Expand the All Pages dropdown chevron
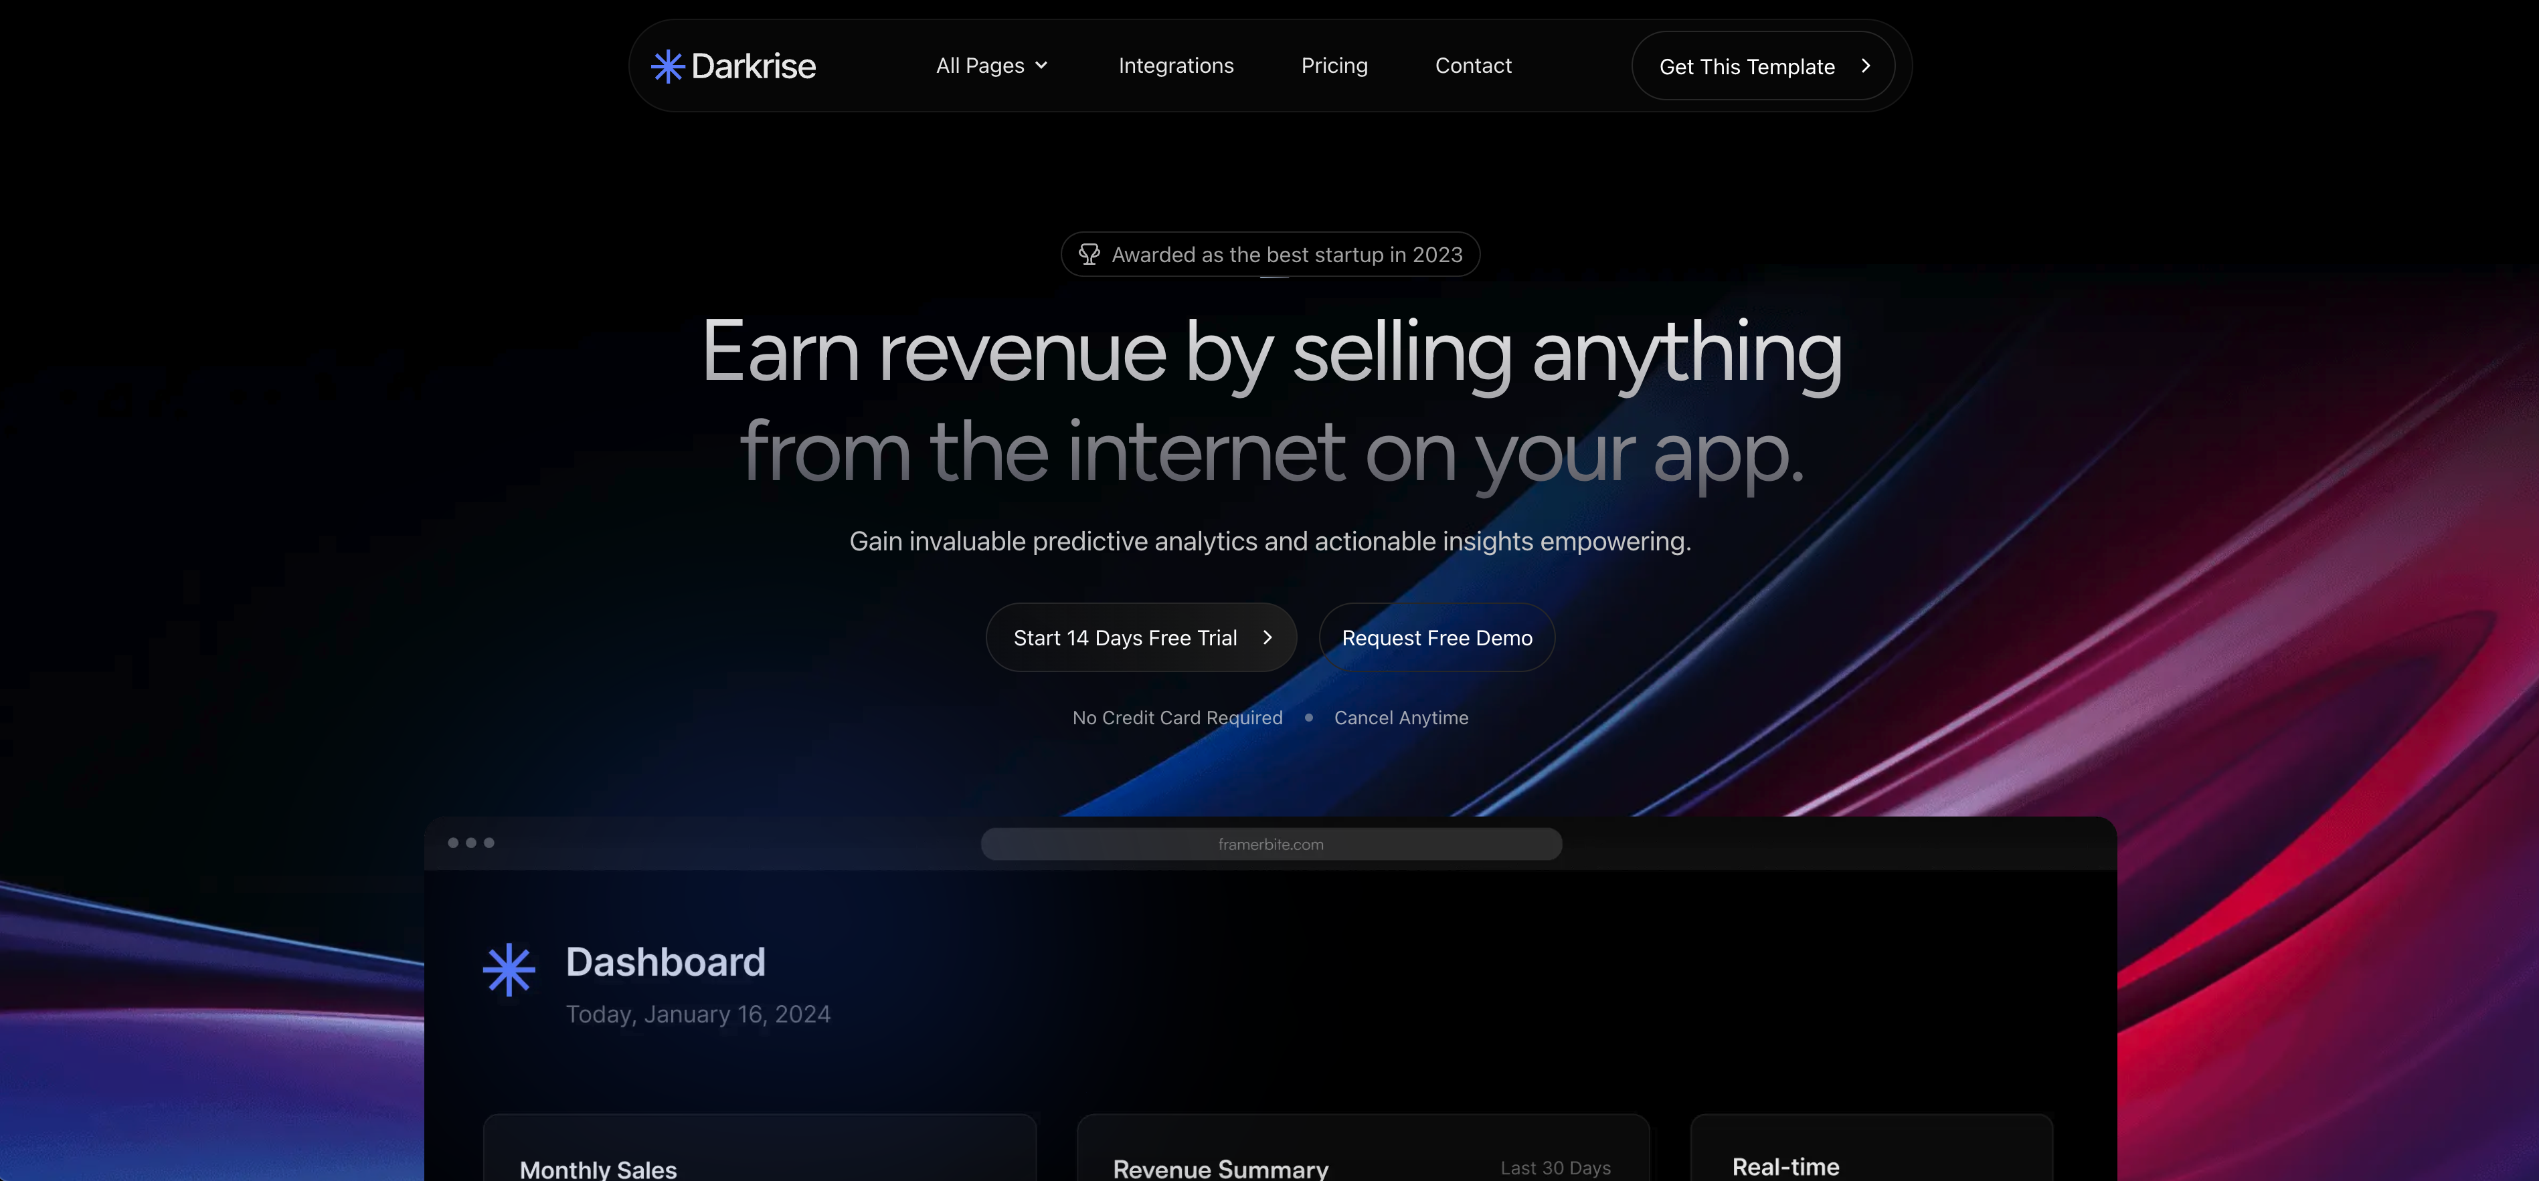2539x1181 pixels. coord(1041,66)
